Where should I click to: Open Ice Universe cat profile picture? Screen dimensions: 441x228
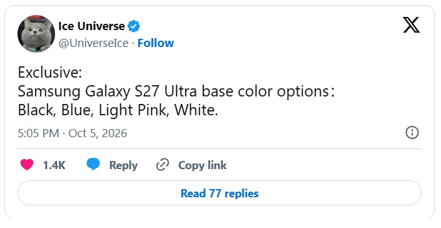pyautogui.click(x=36, y=34)
